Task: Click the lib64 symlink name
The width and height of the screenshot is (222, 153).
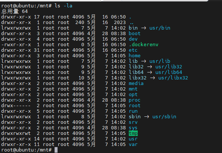Action: (x=136, y=72)
